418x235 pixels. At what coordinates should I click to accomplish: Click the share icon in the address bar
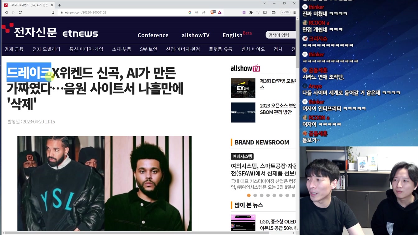(x=204, y=12)
